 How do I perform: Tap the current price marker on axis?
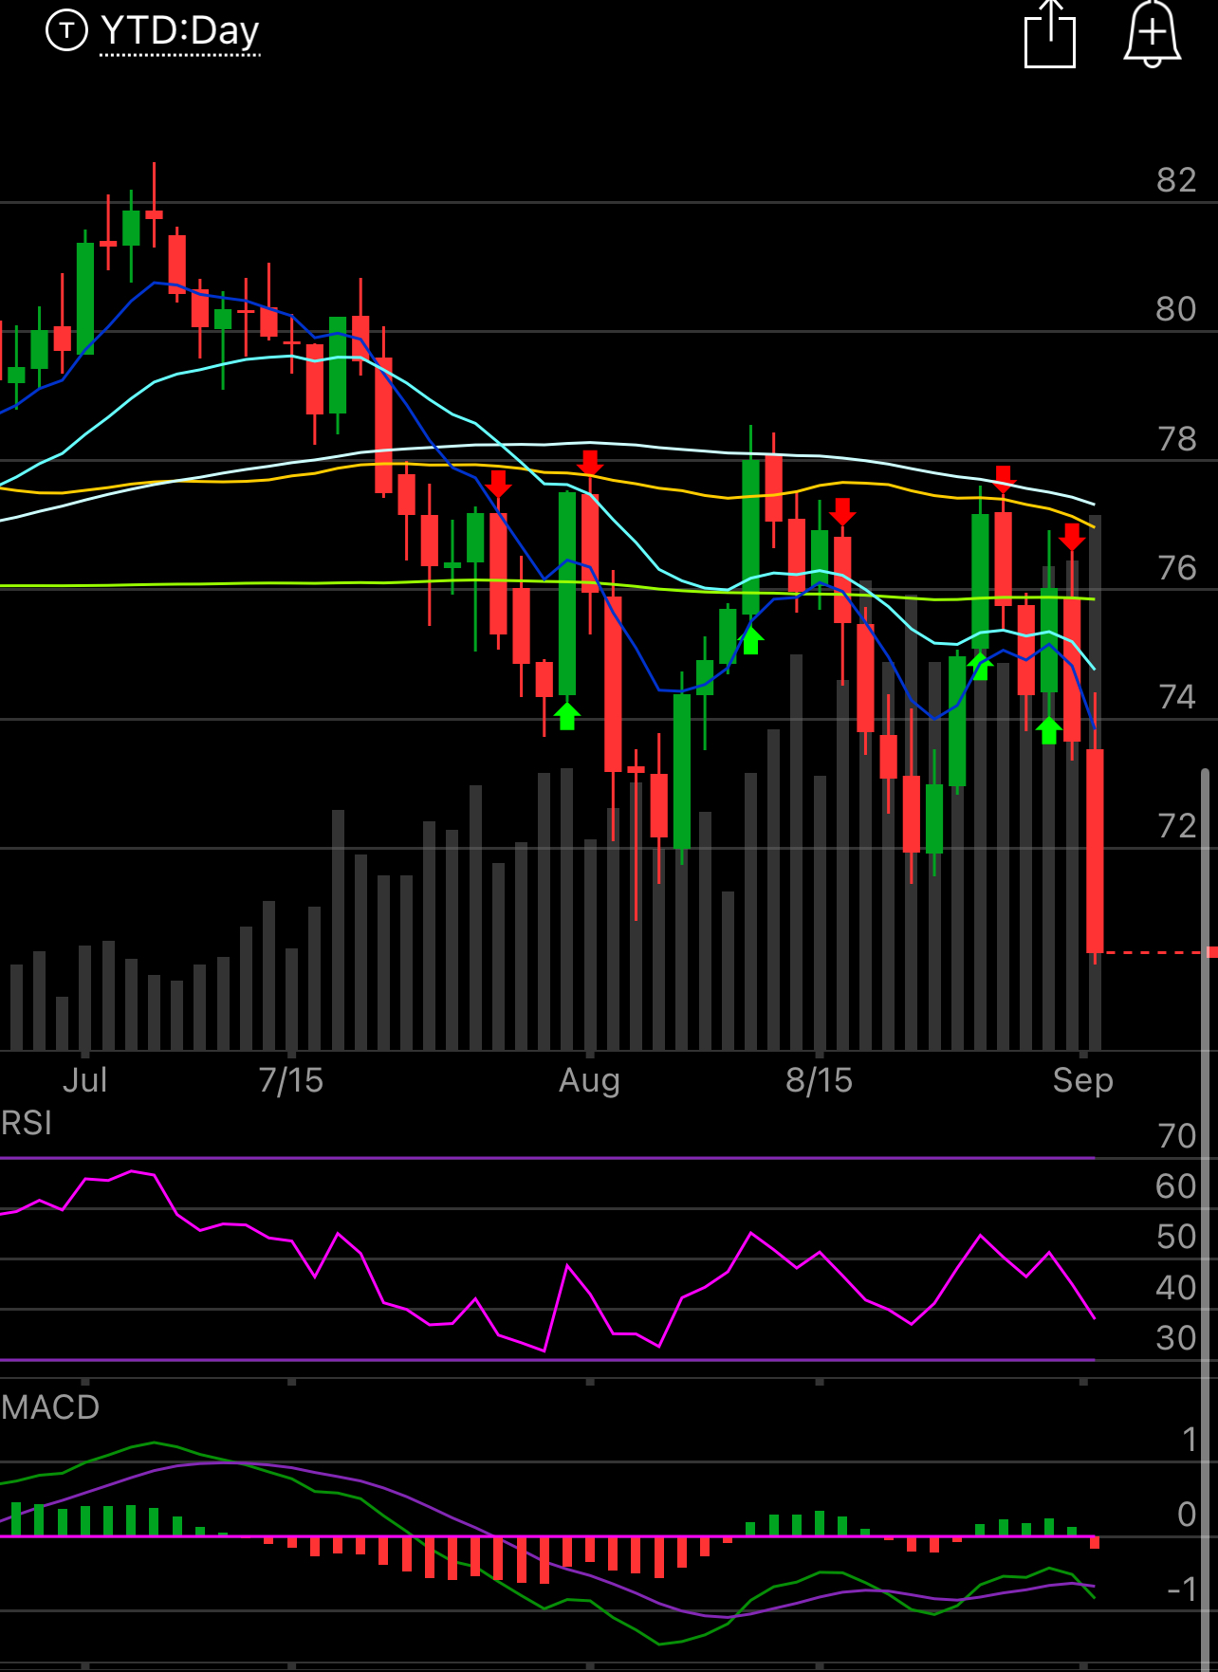point(1211,951)
